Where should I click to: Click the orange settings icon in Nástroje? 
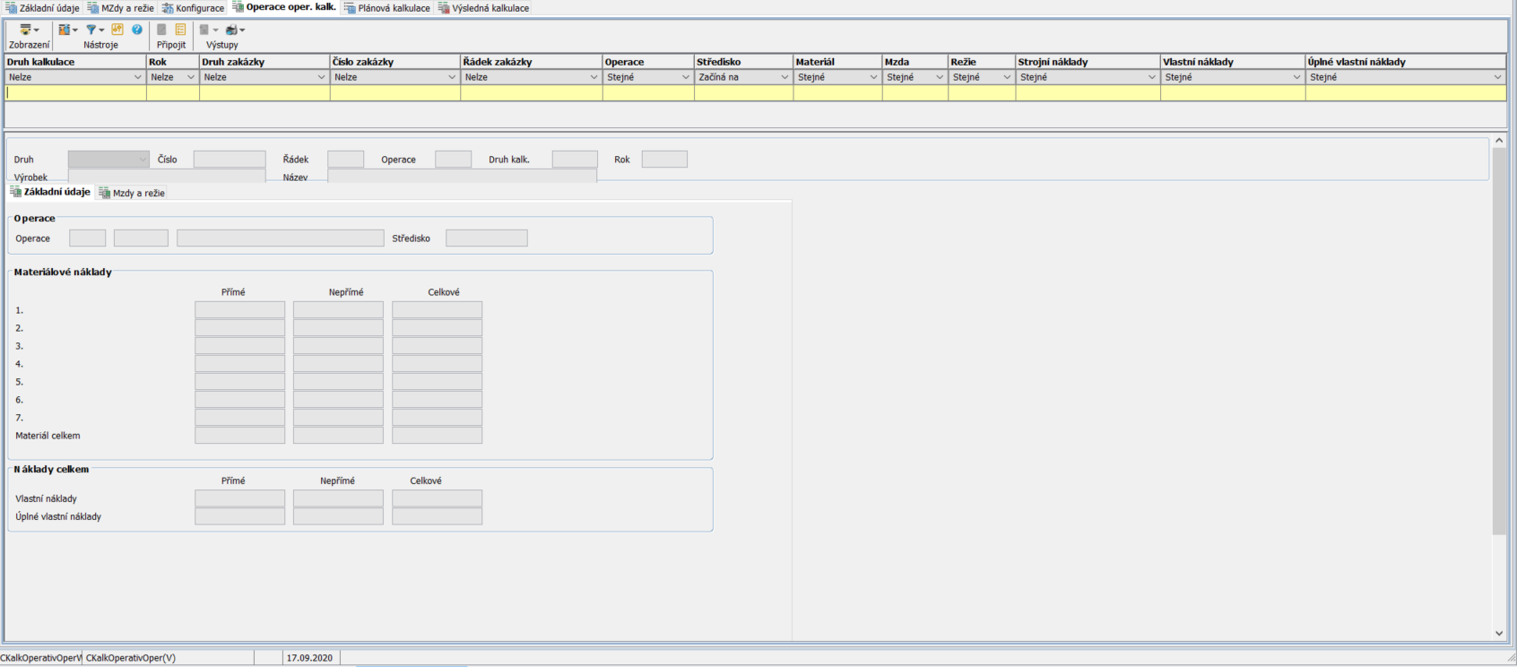pos(117,30)
